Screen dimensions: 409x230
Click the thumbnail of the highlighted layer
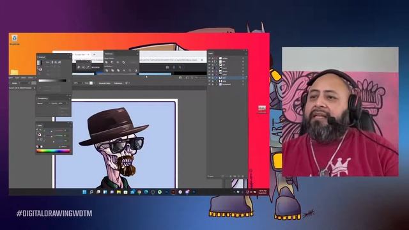click(x=220, y=78)
